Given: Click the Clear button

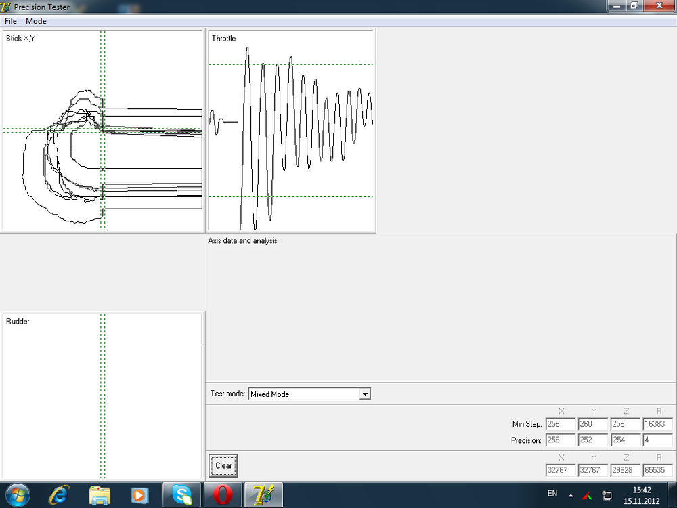Looking at the screenshot, I should [223, 466].
